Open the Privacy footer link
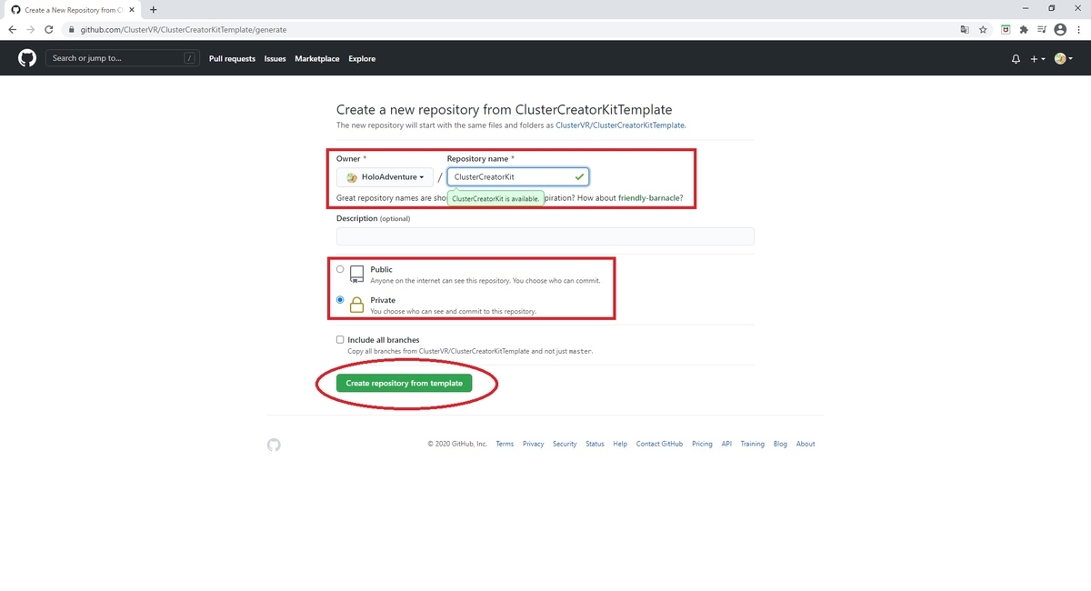Viewport: 1091px width, 591px height. click(533, 444)
